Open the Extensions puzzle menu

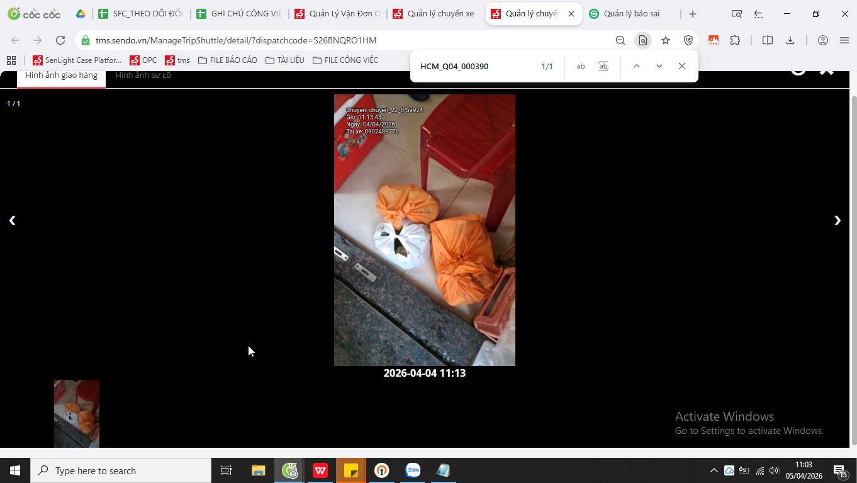[735, 40]
